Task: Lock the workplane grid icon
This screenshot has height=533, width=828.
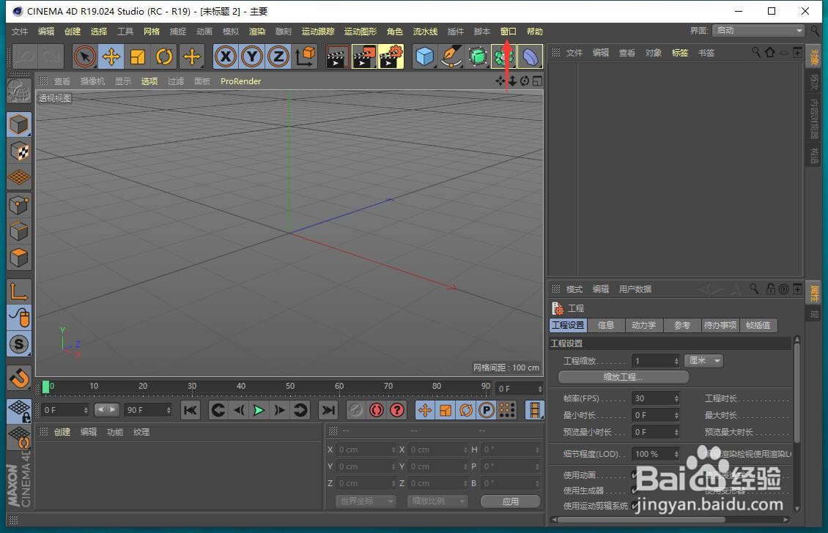Action: 19,411
